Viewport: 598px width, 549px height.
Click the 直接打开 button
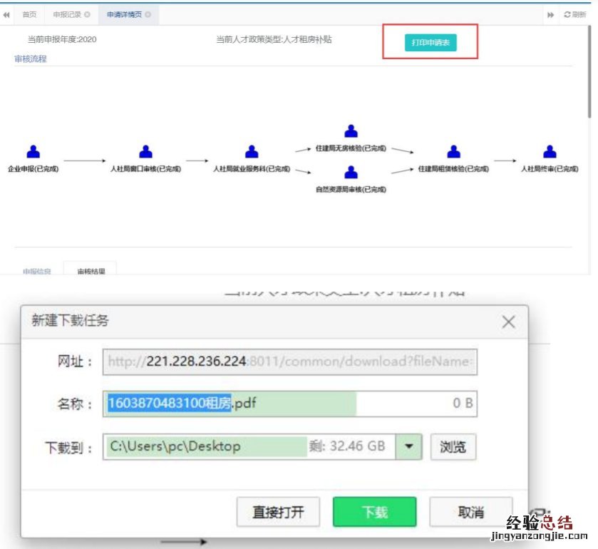(278, 512)
